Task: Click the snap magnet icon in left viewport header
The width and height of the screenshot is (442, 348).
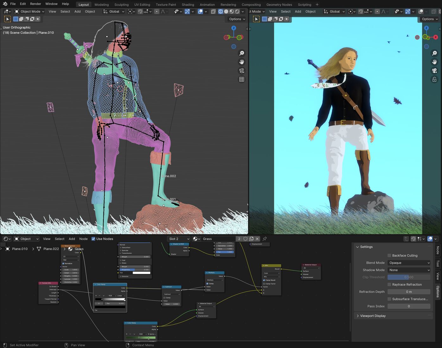Action: coord(140,11)
